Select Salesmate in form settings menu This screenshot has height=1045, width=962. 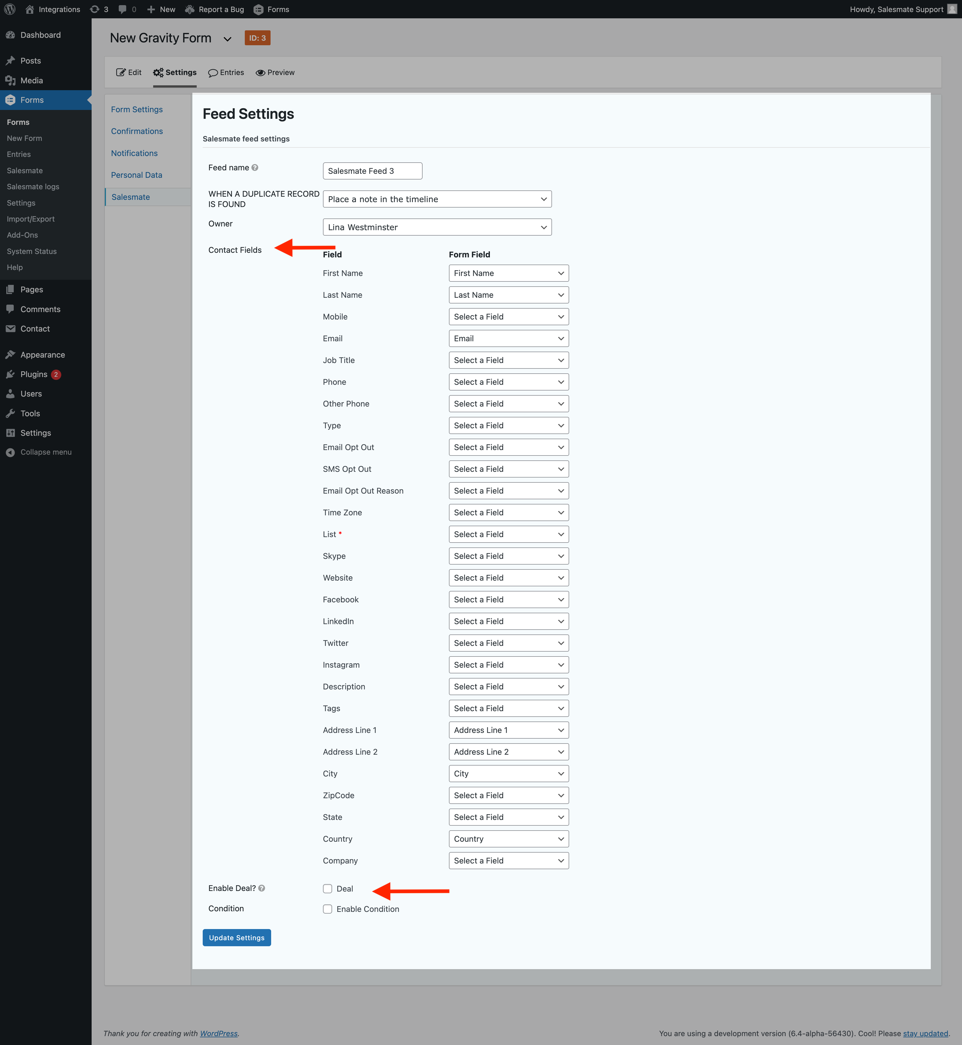click(x=131, y=197)
